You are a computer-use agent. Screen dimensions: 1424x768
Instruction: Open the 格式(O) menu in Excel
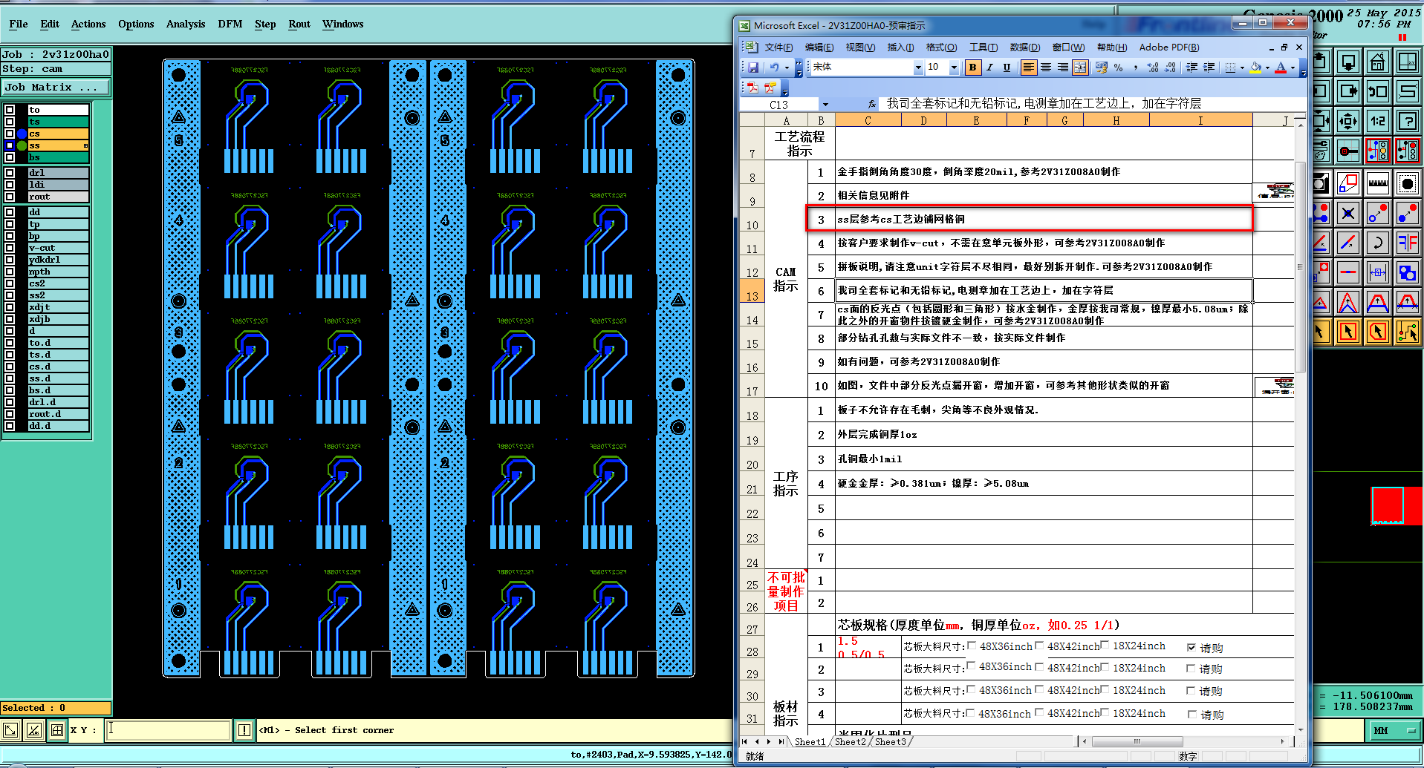point(941,47)
